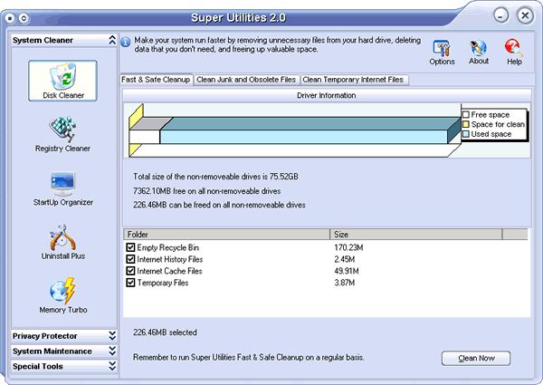Click the round arrows title bar button
543x385 pixels.
[24, 18]
